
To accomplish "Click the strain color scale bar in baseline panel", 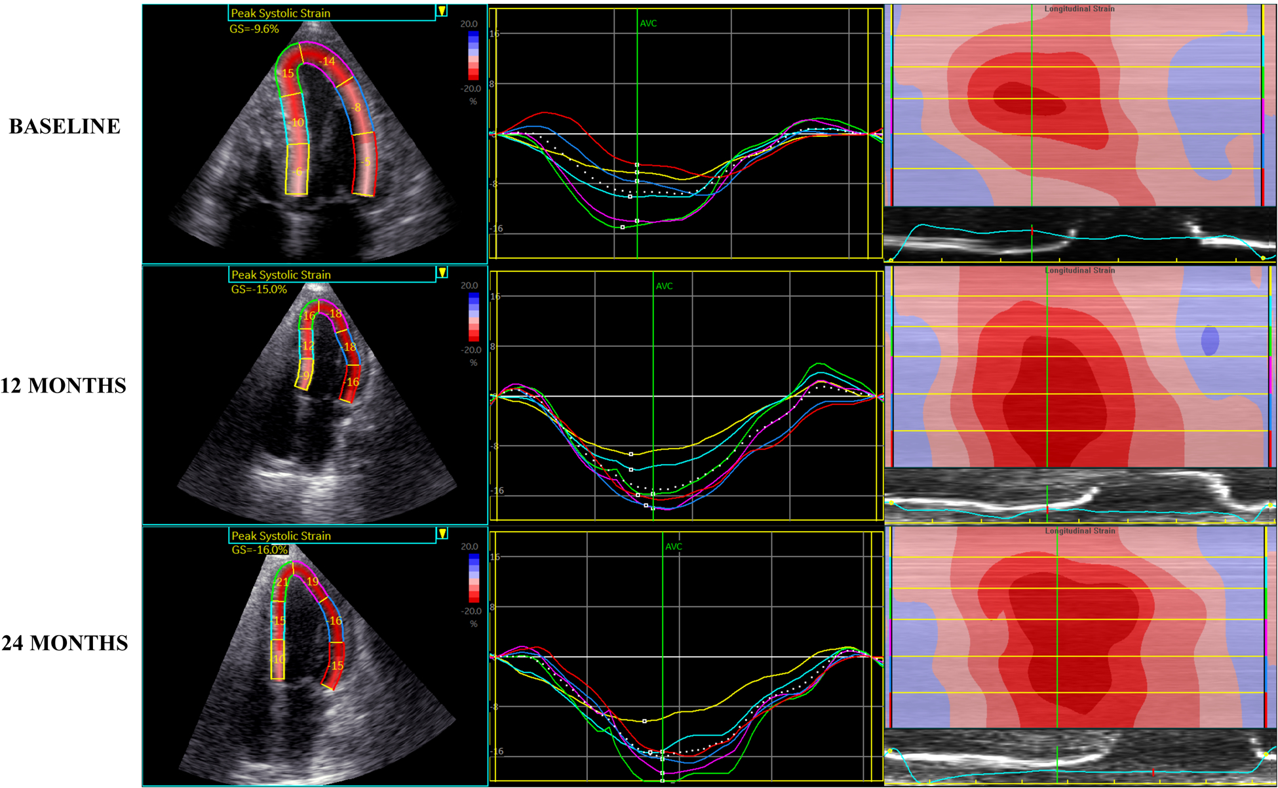I will 473,56.
